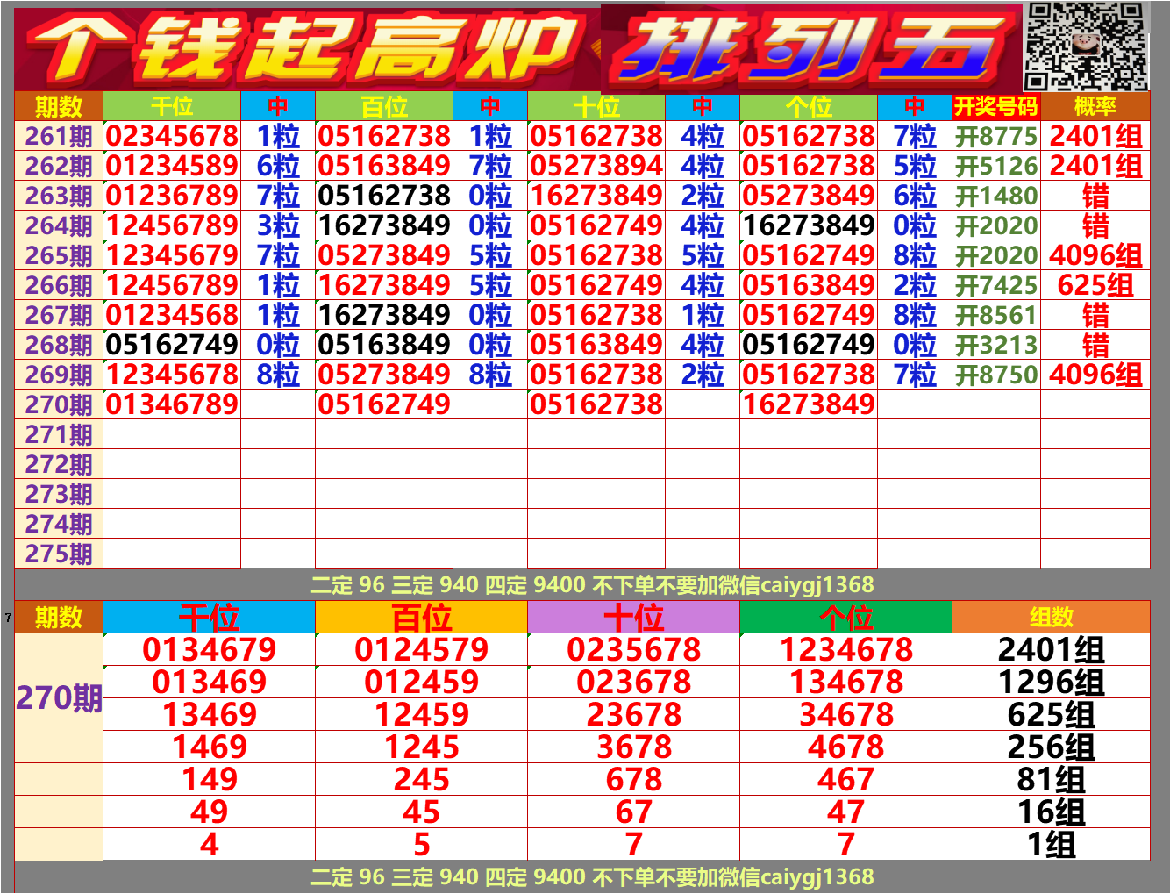Expand the 千位 column header

coord(172,111)
